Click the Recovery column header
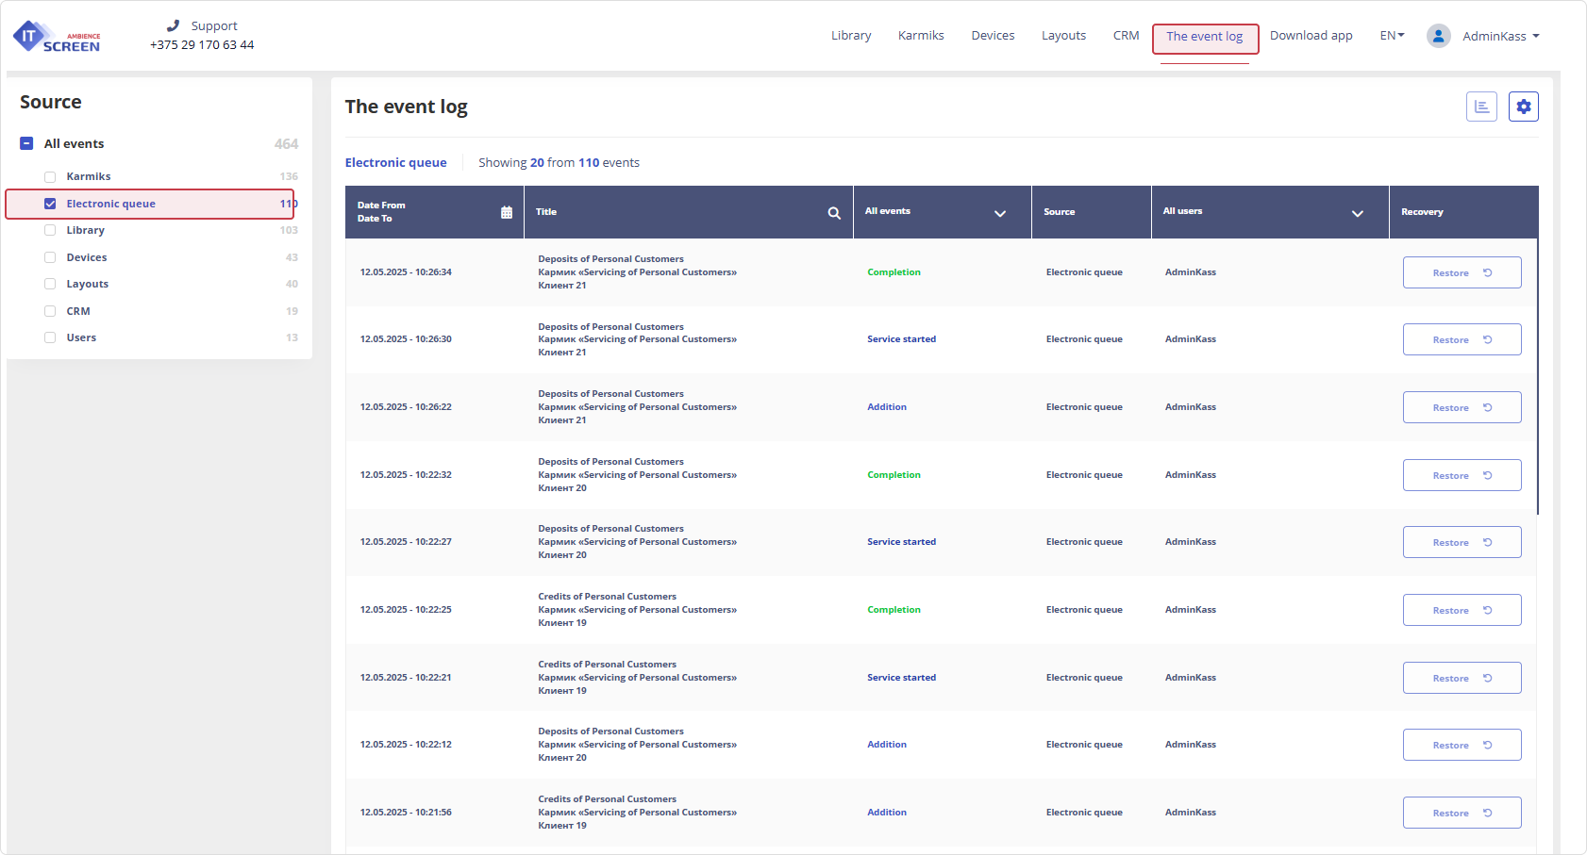The height and width of the screenshot is (855, 1587). tap(1422, 212)
